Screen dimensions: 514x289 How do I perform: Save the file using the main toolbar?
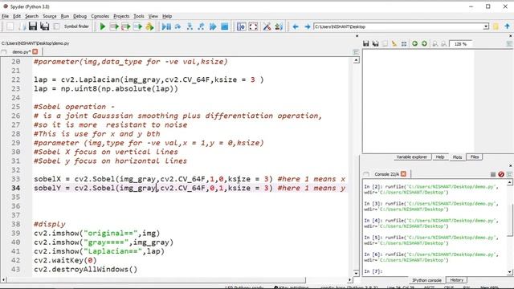(33, 26)
